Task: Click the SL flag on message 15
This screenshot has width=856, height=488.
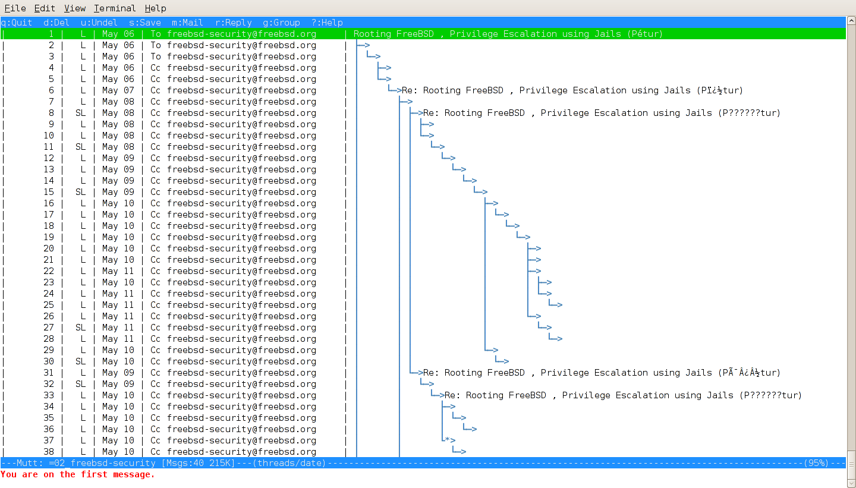Action: 81,192
